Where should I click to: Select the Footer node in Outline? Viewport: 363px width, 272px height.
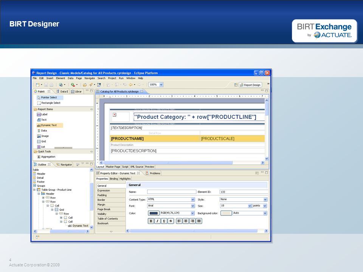[39, 182]
